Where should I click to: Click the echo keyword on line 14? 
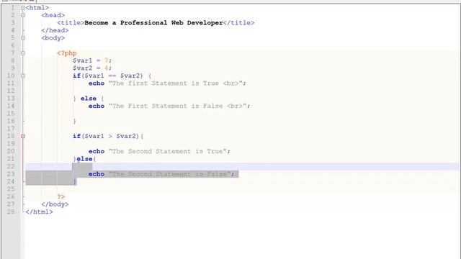pyautogui.click(x=97, y=106)
